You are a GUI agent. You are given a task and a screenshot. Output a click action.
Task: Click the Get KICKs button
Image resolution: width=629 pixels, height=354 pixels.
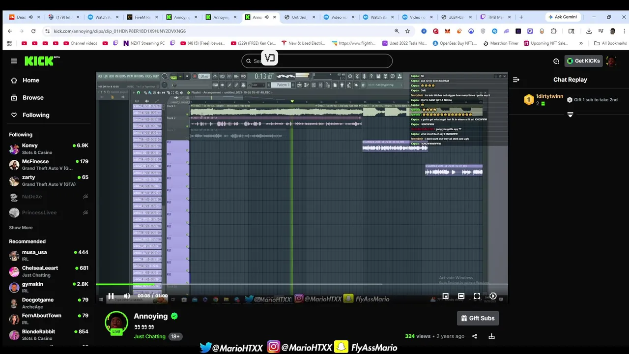point(583,61)
